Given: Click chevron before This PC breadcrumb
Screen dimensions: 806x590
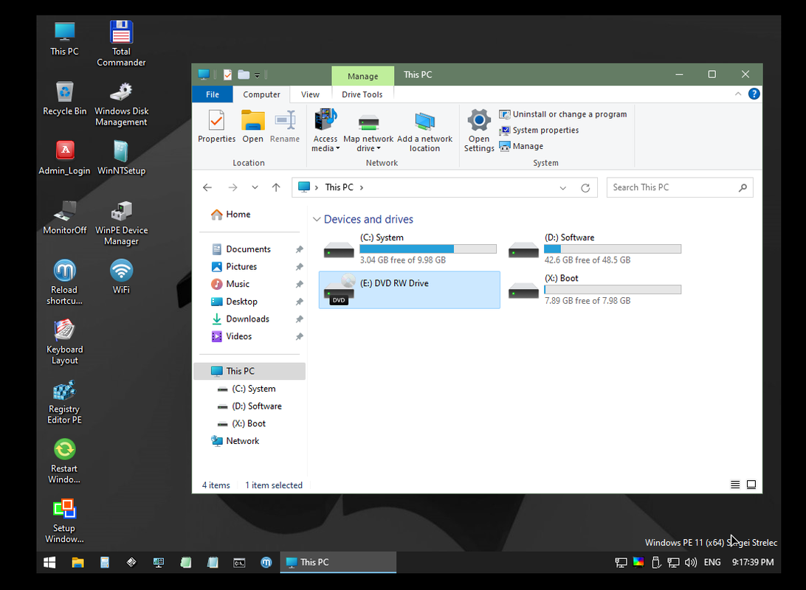Looking at the screenshot, I should [316, 188].
